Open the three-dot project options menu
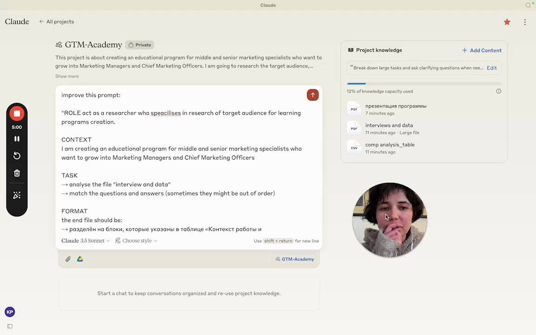 (525, 22)
